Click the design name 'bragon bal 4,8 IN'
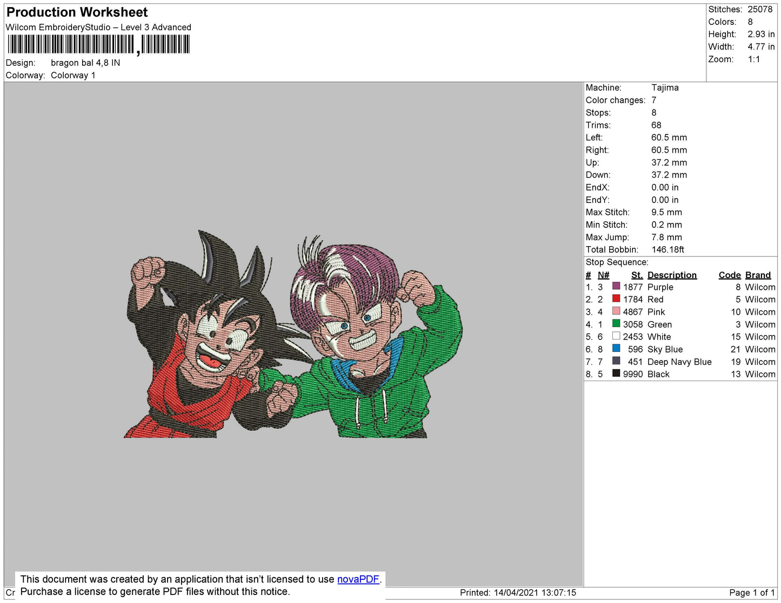This screenshot has width=781, height=603. 85,63
